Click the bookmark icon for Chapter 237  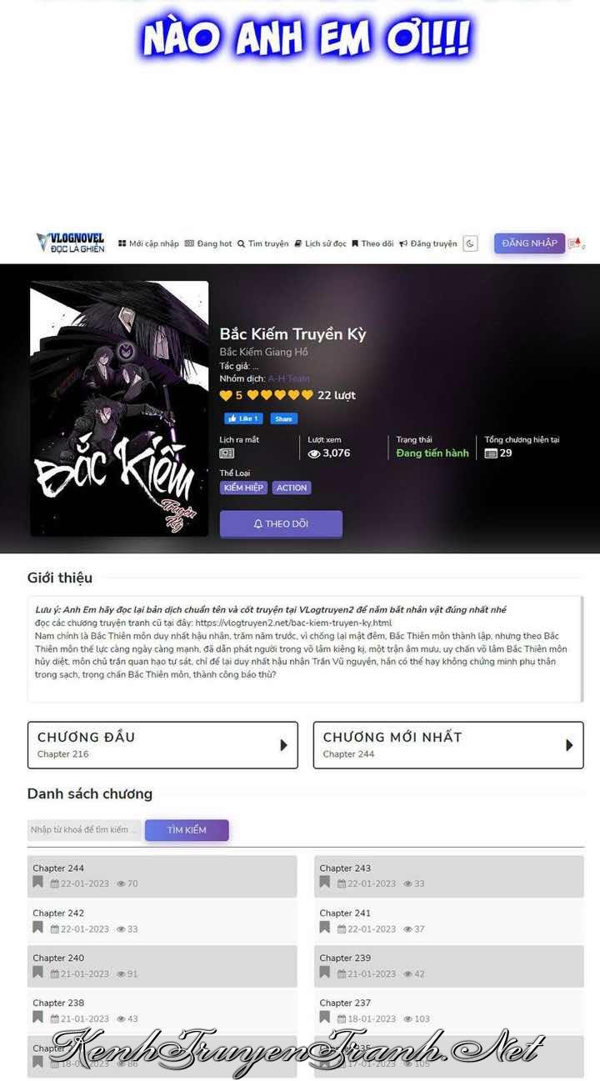point(324,1017)
